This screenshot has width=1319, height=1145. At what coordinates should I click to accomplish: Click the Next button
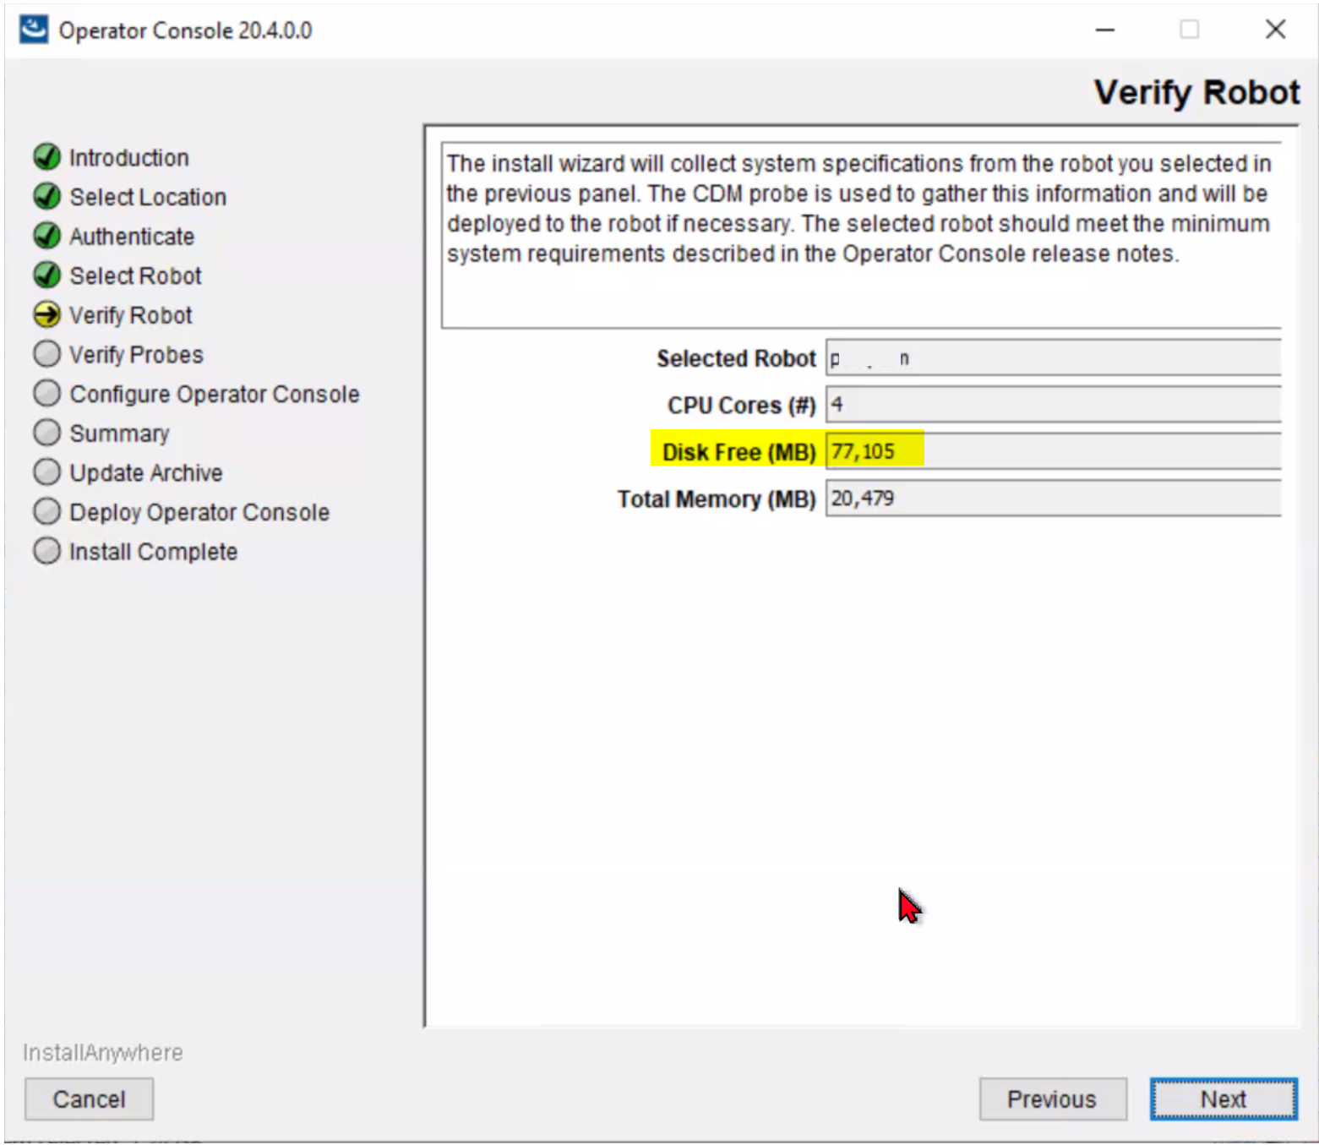click(x=1223, y=1099)
